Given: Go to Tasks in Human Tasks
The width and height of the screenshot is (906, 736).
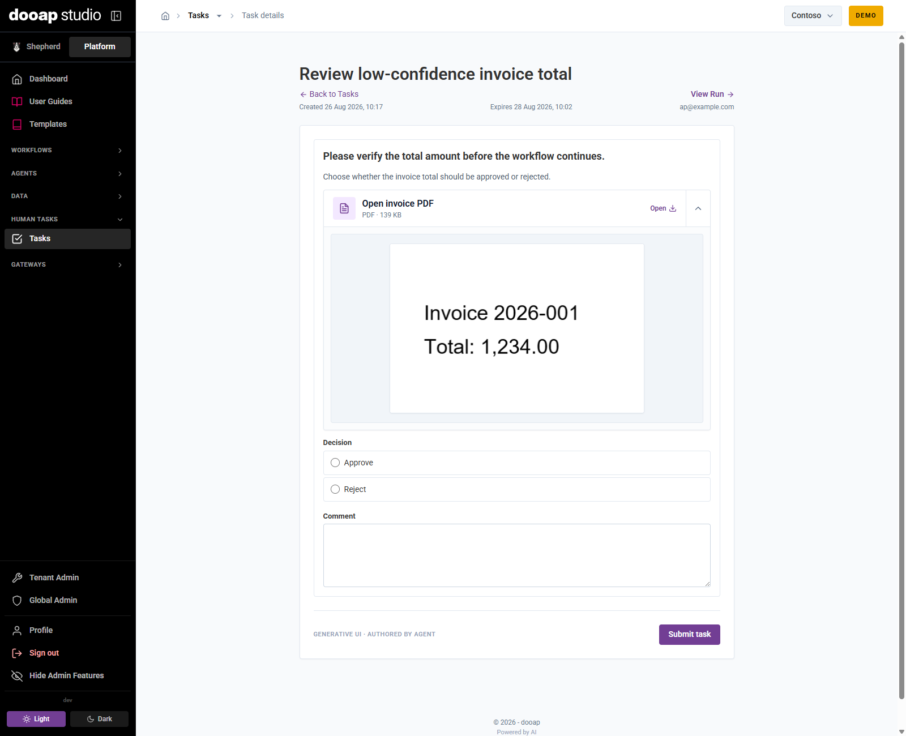Looking at the screenshot, I should point(67,239).
